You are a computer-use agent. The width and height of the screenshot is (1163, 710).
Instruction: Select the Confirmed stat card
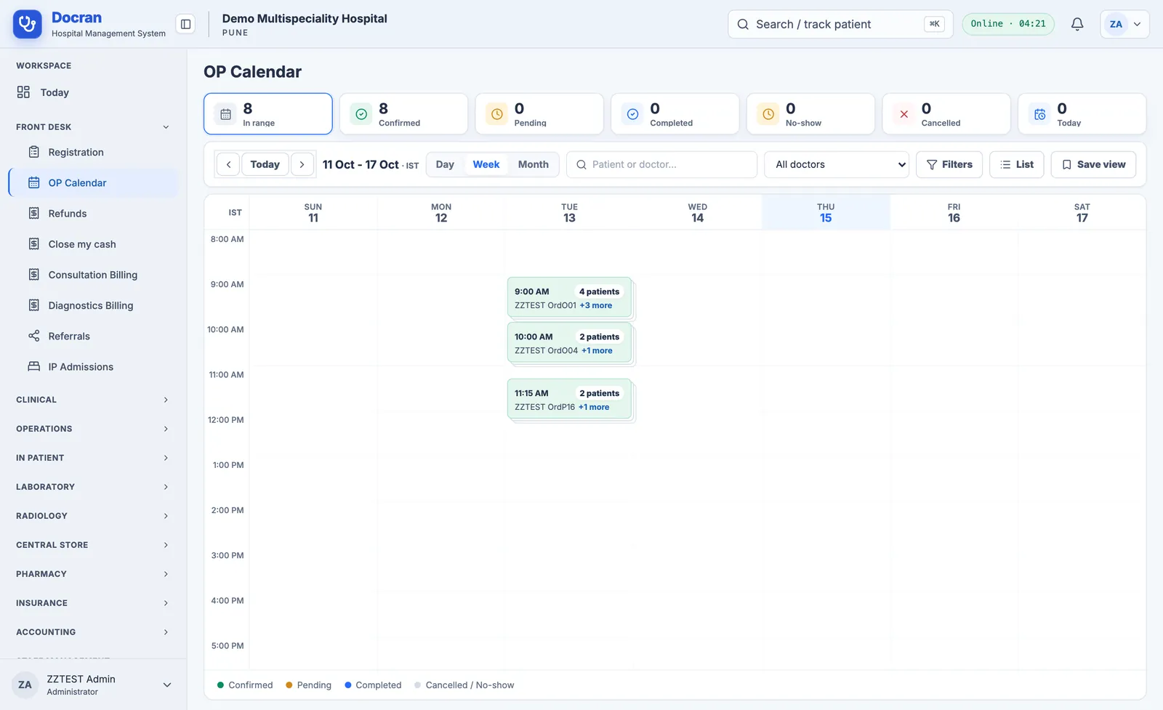(403, 114)
